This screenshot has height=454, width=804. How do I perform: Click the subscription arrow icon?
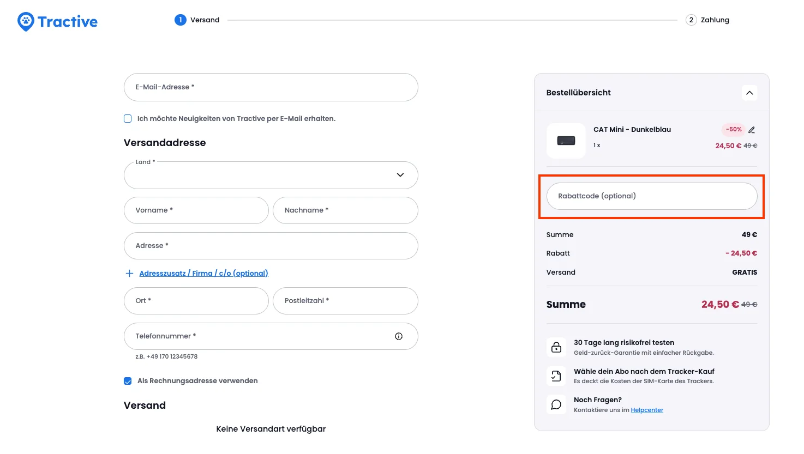click(x=556, y=376)
